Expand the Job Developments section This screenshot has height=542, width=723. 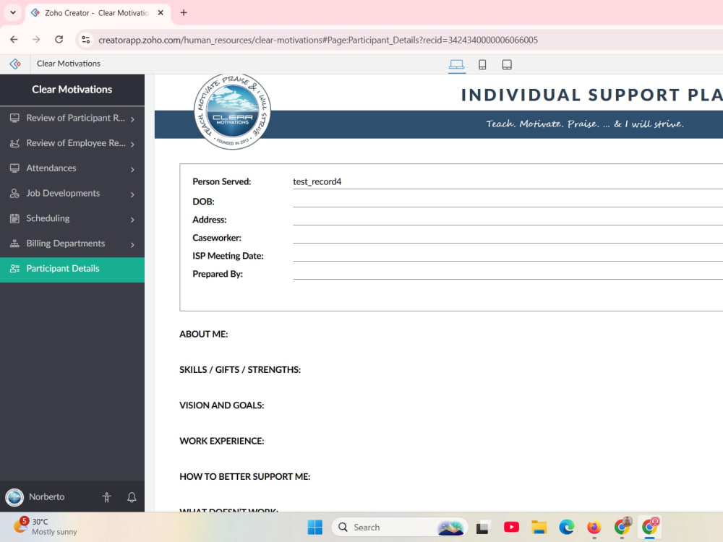pyautogui.click(x=133, y=194)
